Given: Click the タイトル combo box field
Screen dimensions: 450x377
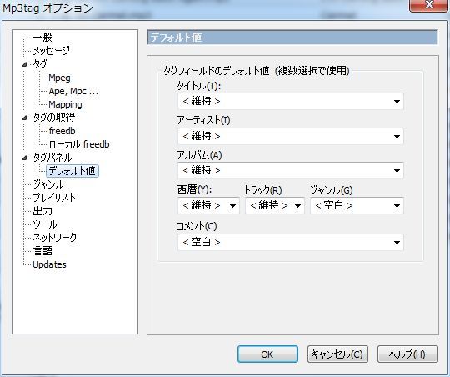Looking at the screenshot, I should pyautogui.click(x=291, y=102).
